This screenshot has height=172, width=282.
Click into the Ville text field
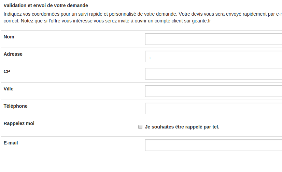click(213, 91)
